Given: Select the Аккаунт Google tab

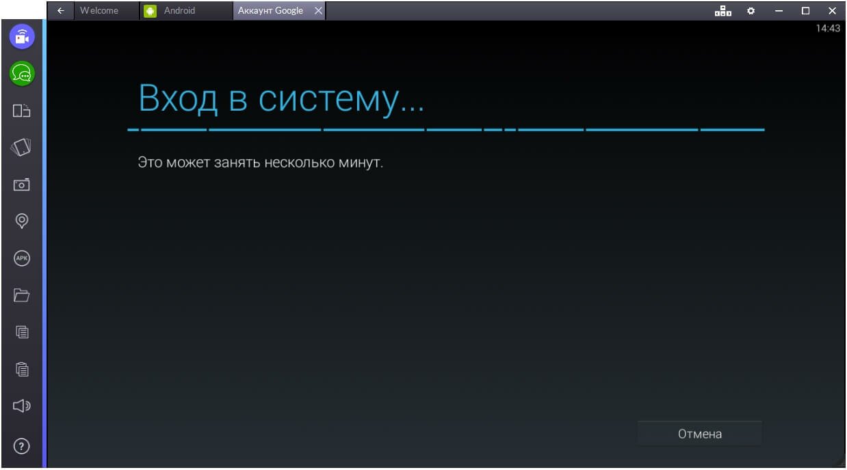Looking at the screenshot, I should click(x=270, y=10).
